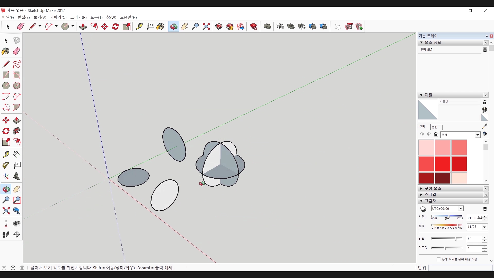Choose the Paint Bucket tool
Image resolution: width=494 pixels, height=278 pixels.
tap(160, 27)
